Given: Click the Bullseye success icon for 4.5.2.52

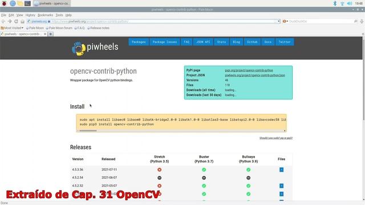Looking at the screenshot, I should pos(249,186).
